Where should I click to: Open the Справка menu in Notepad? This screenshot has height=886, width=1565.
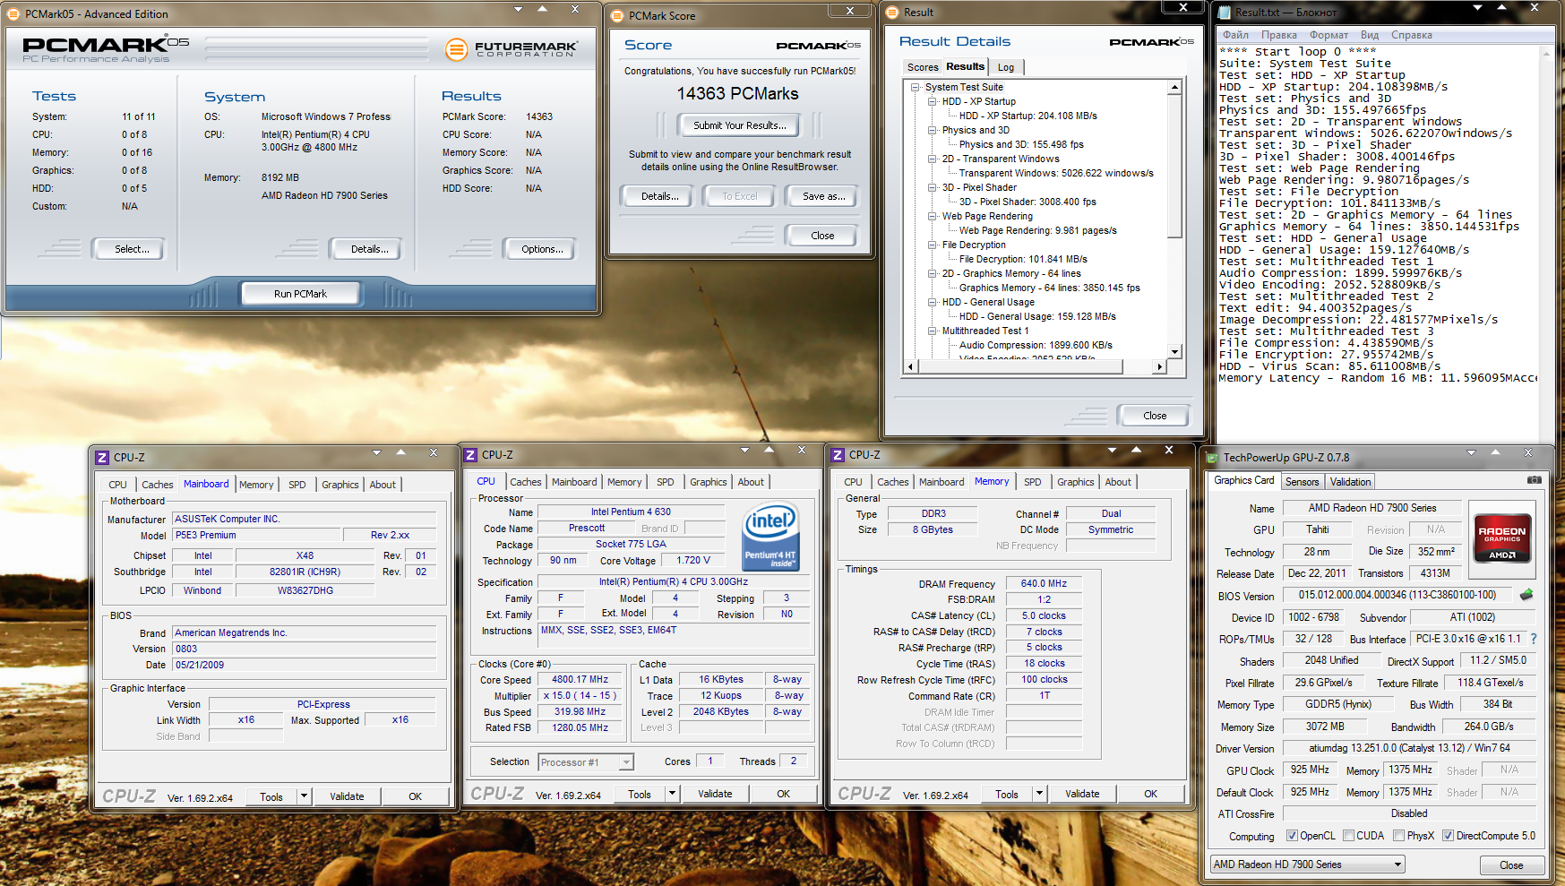pos(1411,35)
